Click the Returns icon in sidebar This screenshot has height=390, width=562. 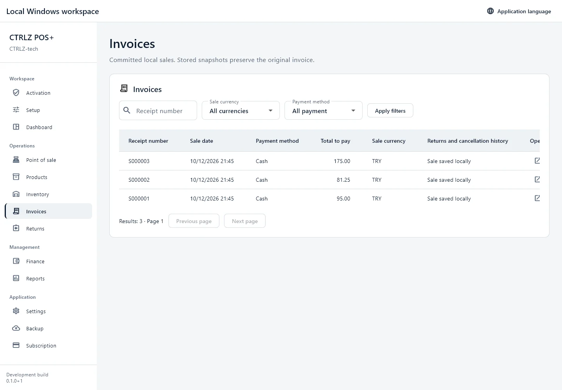coord(16,228)
